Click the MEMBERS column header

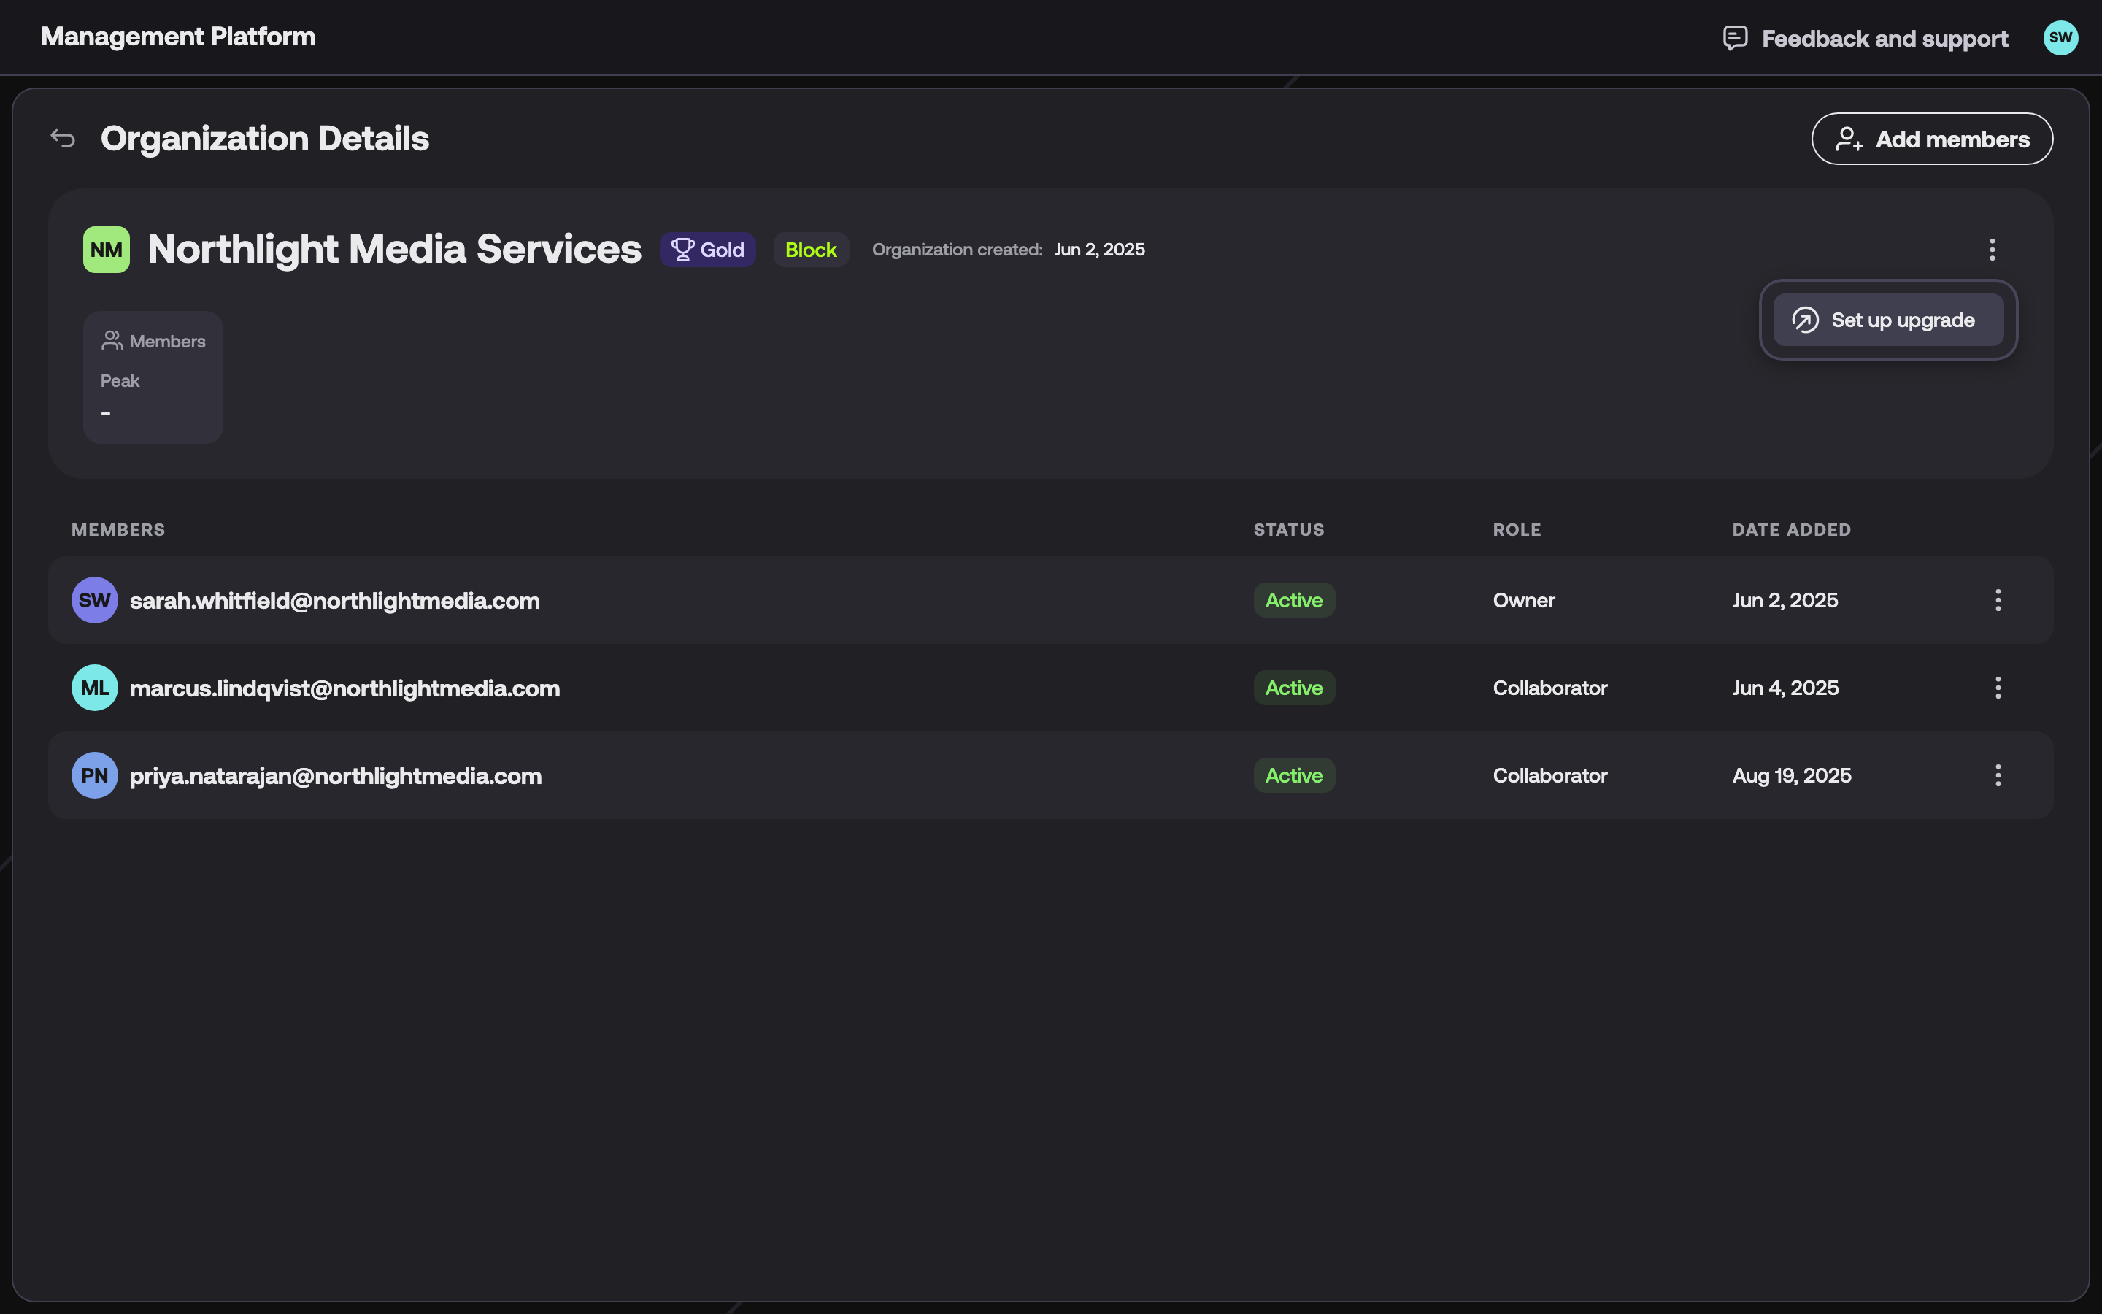118,529
